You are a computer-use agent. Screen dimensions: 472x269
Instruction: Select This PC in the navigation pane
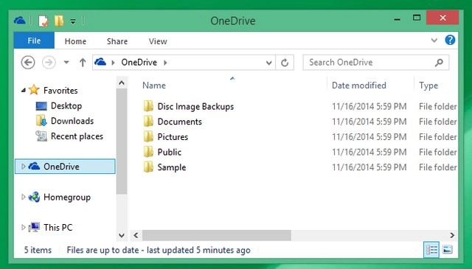coord(58,228)
